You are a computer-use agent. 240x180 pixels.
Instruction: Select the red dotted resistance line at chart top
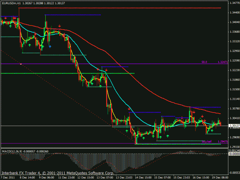(120, 8)
